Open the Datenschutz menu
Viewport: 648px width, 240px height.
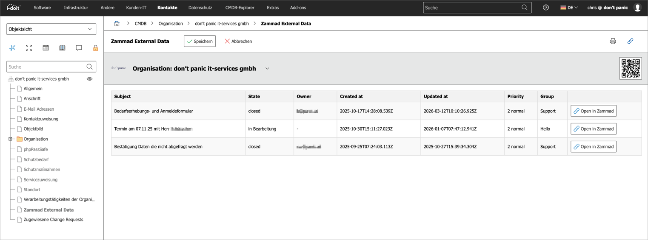pos(200,8)
